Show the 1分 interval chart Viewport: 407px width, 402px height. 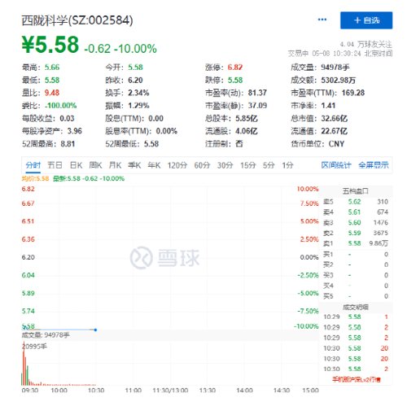(x=287, y=165)
